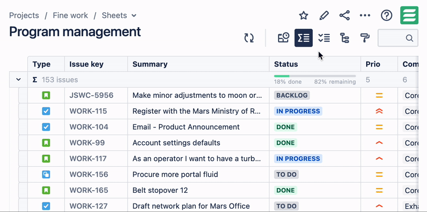Click task type icon of WORK-115
427x212 pixels.
click(46, 111)
